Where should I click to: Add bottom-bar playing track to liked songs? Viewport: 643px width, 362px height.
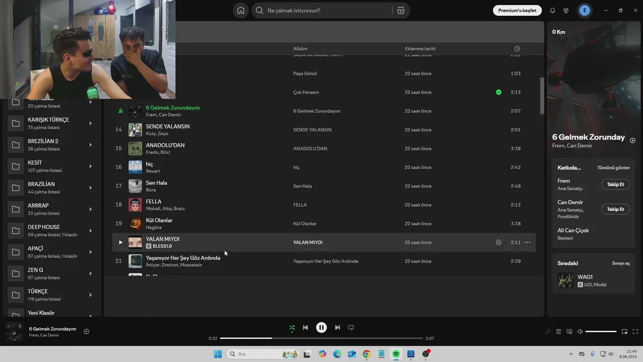point(86,331)
